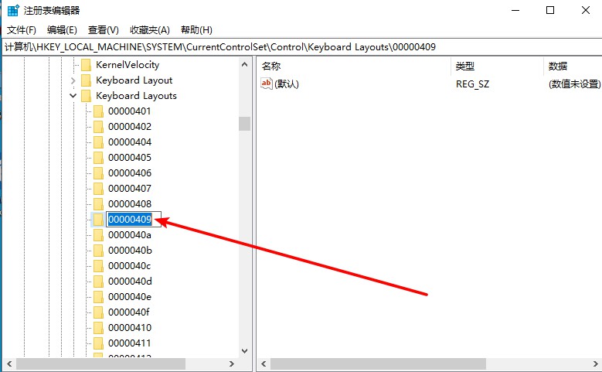Select registry key 00000410
The height and width of the screenshot is (372, 602).
129,327
